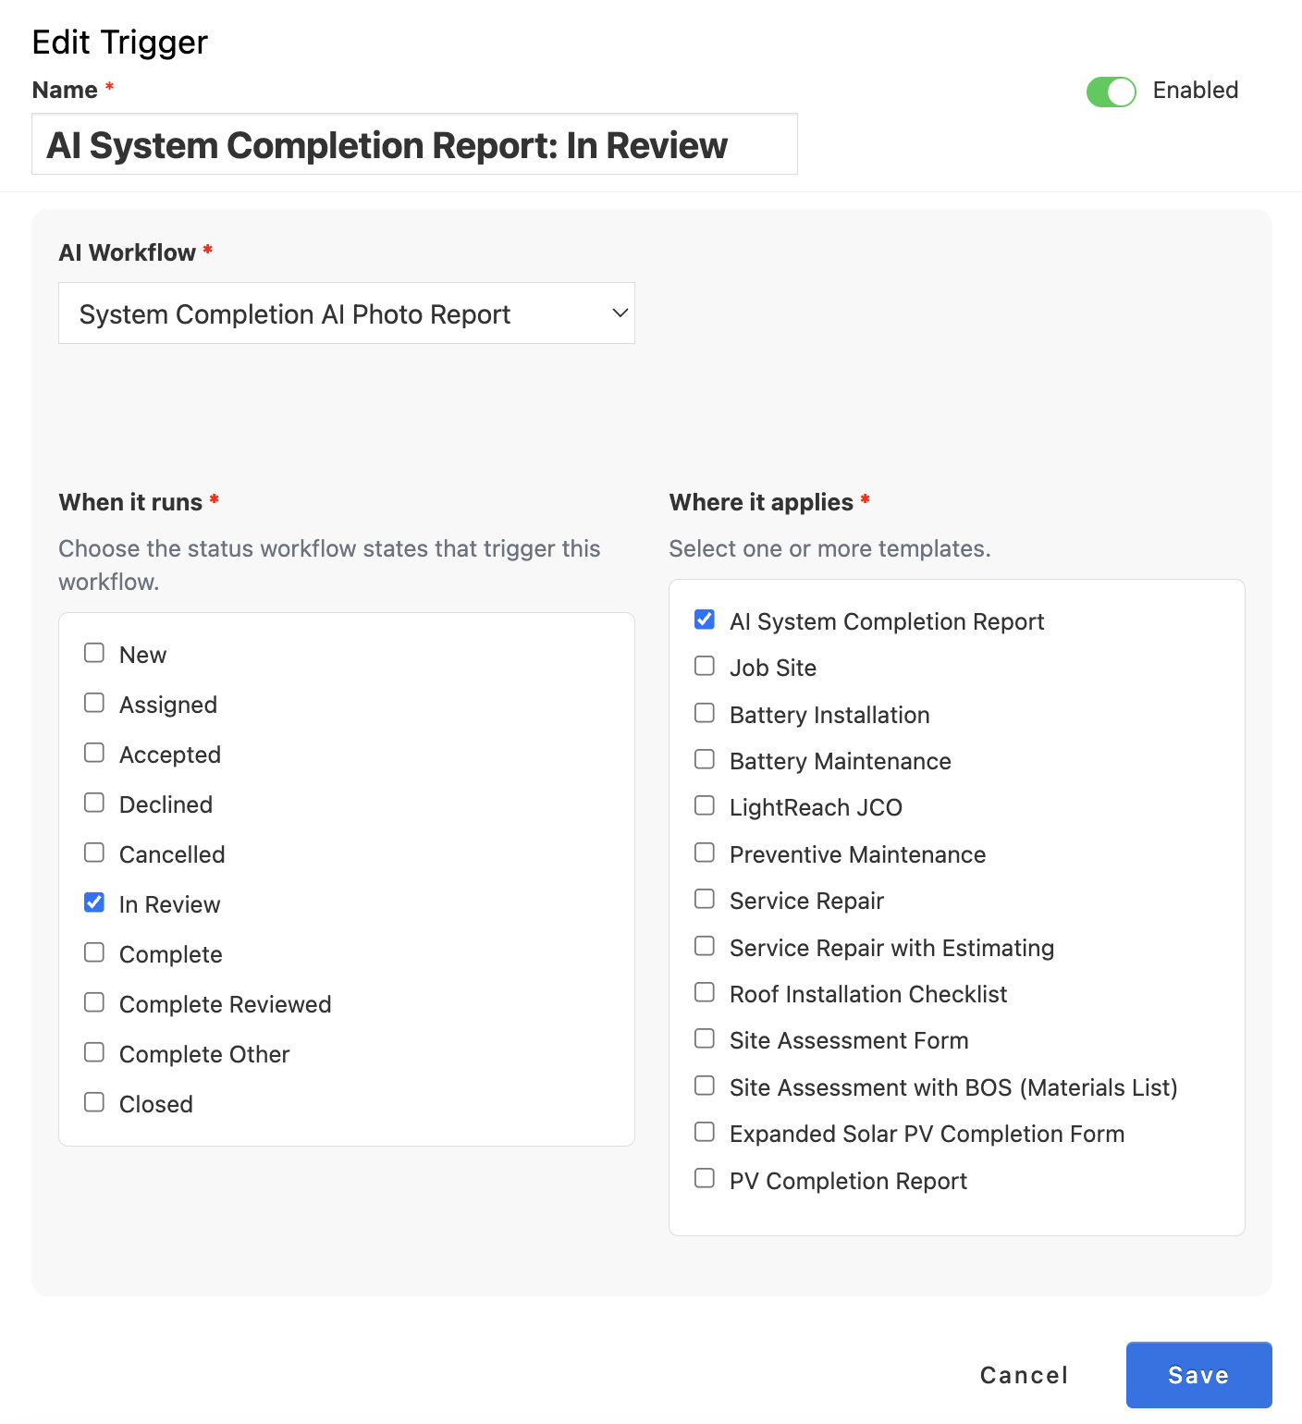Check the New status checkbox
Screen dimensions: 1302x1424
94,654
